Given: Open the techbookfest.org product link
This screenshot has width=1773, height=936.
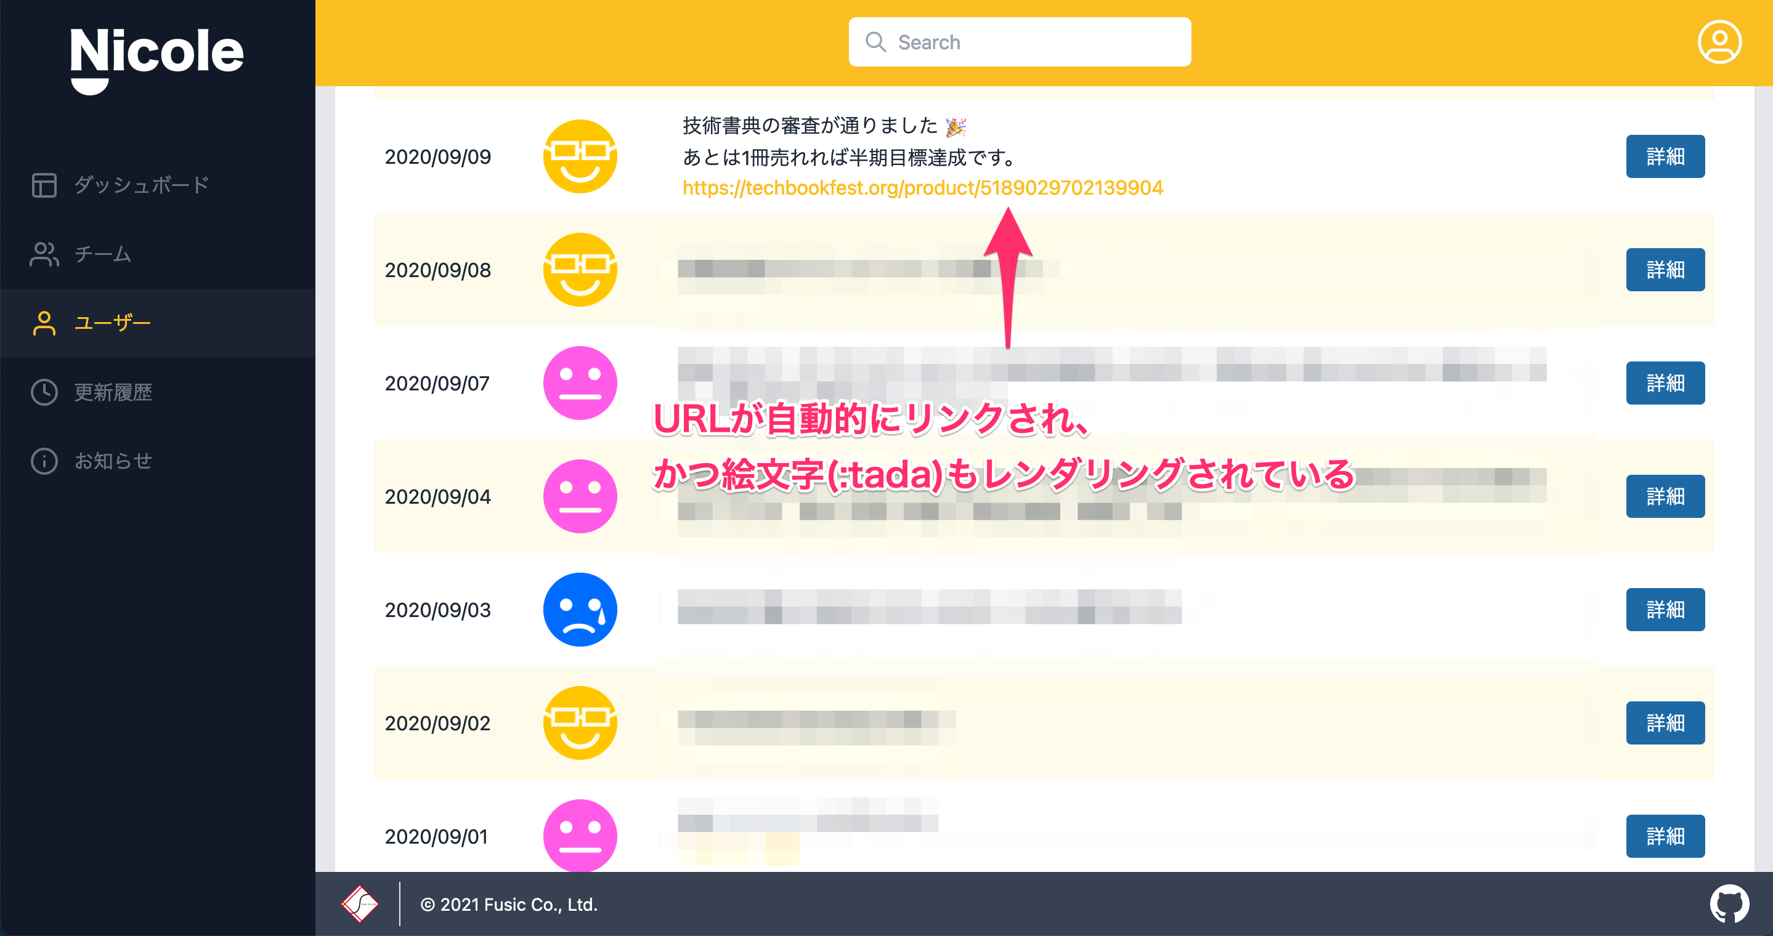Looking at the screenshot, I should (922, 188).
